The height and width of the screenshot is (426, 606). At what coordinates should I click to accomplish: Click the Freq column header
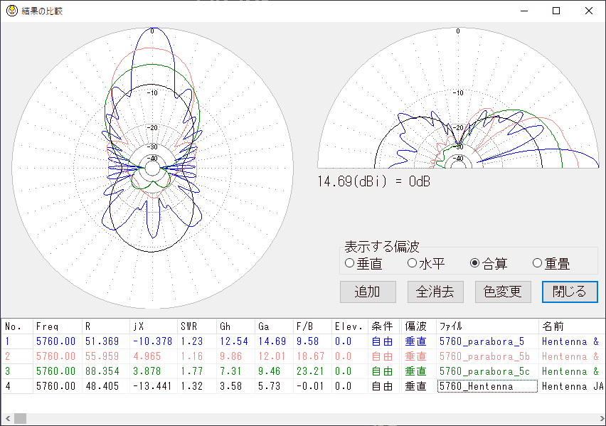[x=57, y=326]
